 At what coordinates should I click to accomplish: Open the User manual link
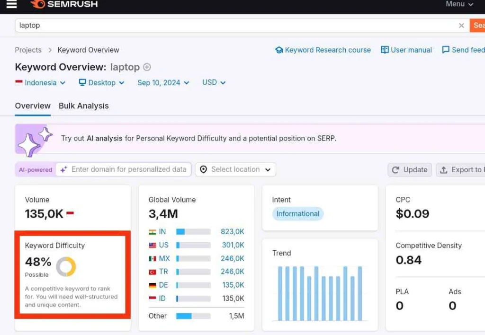point(406,50)
